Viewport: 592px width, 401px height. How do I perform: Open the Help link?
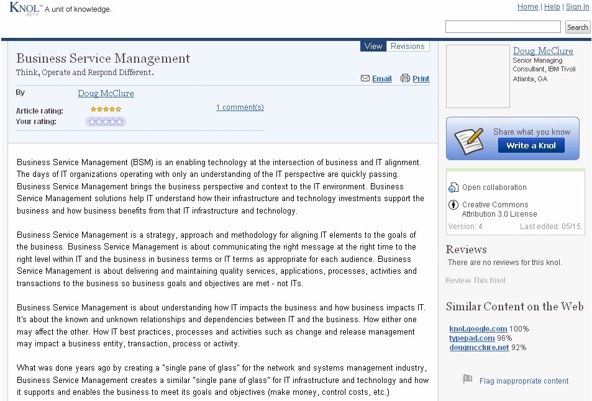(552, 7)
